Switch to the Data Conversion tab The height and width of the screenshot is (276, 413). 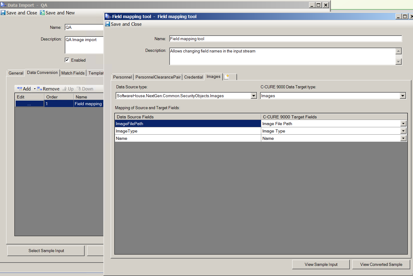42,73
